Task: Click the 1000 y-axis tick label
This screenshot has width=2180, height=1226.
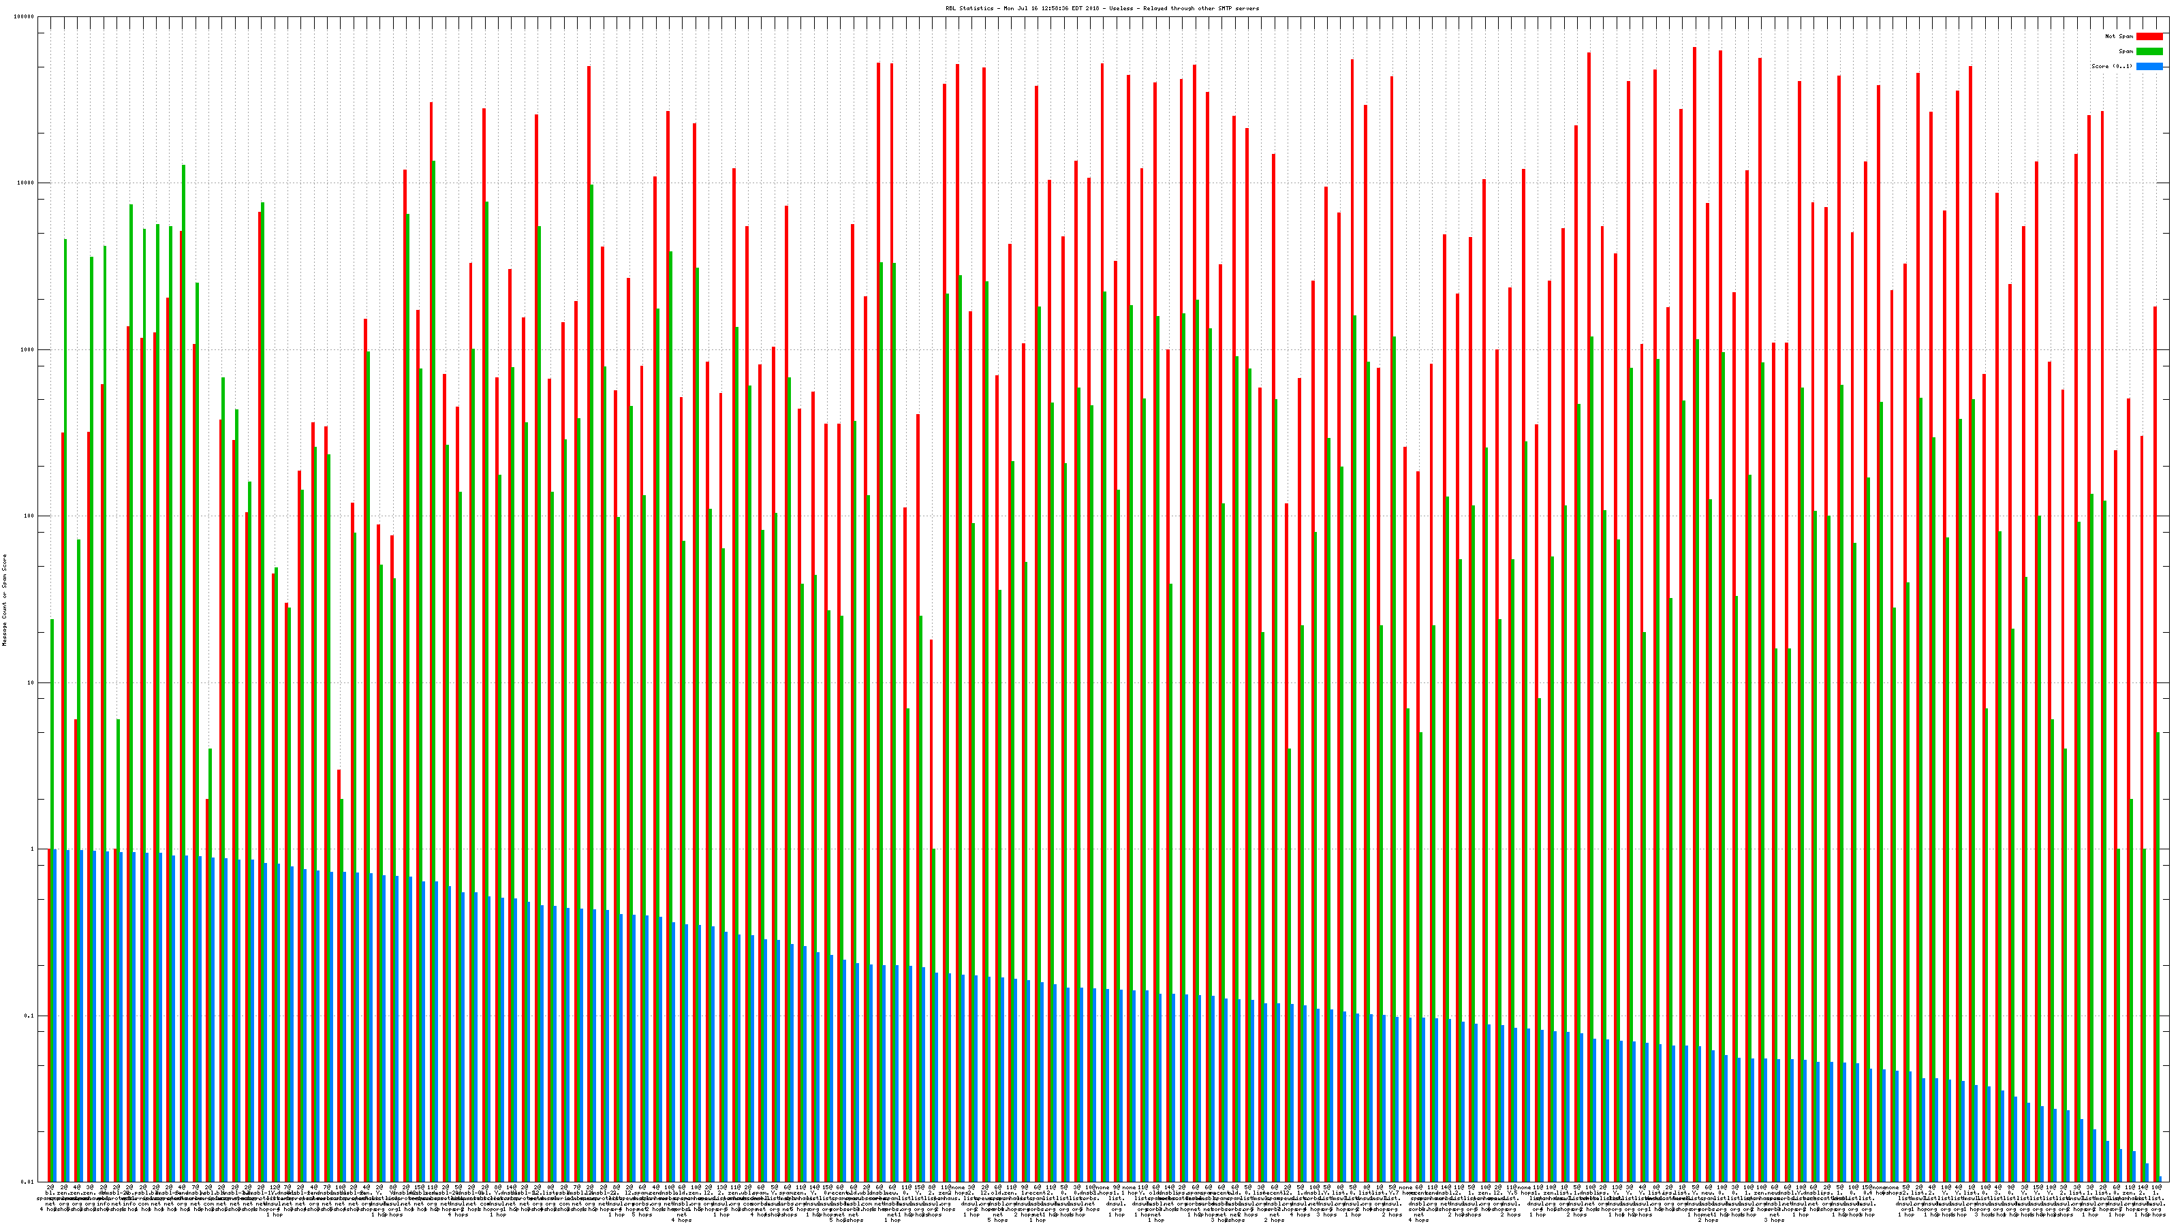Action: [29, 349]
